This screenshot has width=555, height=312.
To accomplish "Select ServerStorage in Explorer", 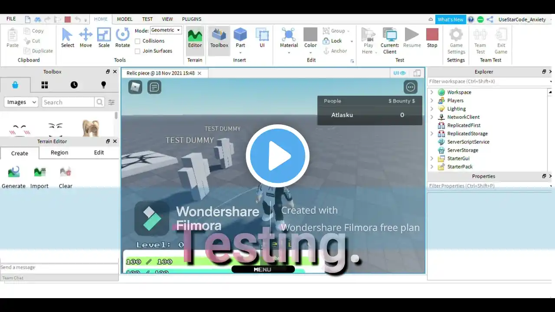I will pos(463,150).
